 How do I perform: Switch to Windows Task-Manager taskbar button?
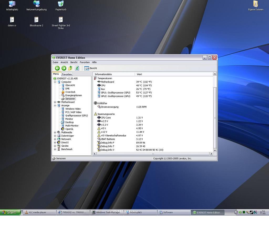106,212
